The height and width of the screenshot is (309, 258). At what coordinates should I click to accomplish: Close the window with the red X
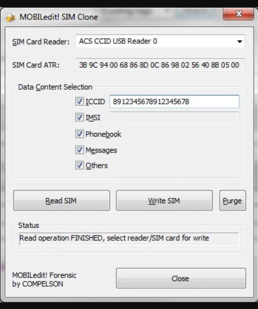click(x=239, y=14)
